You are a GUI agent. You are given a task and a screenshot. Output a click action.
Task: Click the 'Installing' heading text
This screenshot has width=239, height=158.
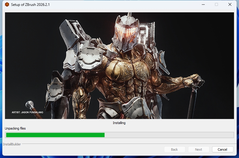119,123
